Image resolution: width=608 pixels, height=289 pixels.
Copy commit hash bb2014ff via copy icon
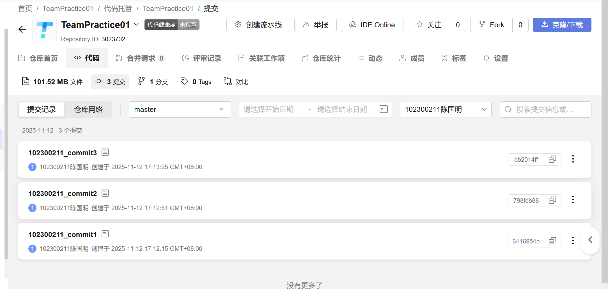pyautogui.click(x=552, y=159)
